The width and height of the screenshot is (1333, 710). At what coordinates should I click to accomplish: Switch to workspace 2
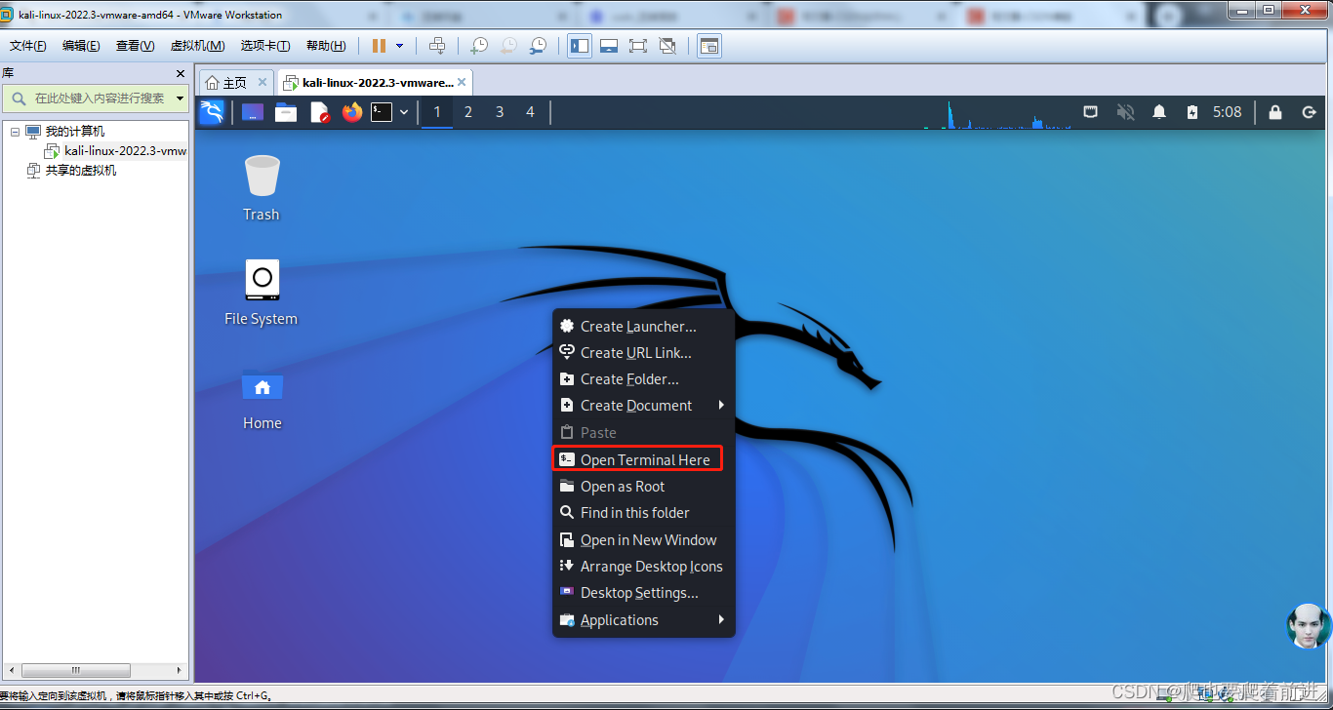tap(468, 112)
